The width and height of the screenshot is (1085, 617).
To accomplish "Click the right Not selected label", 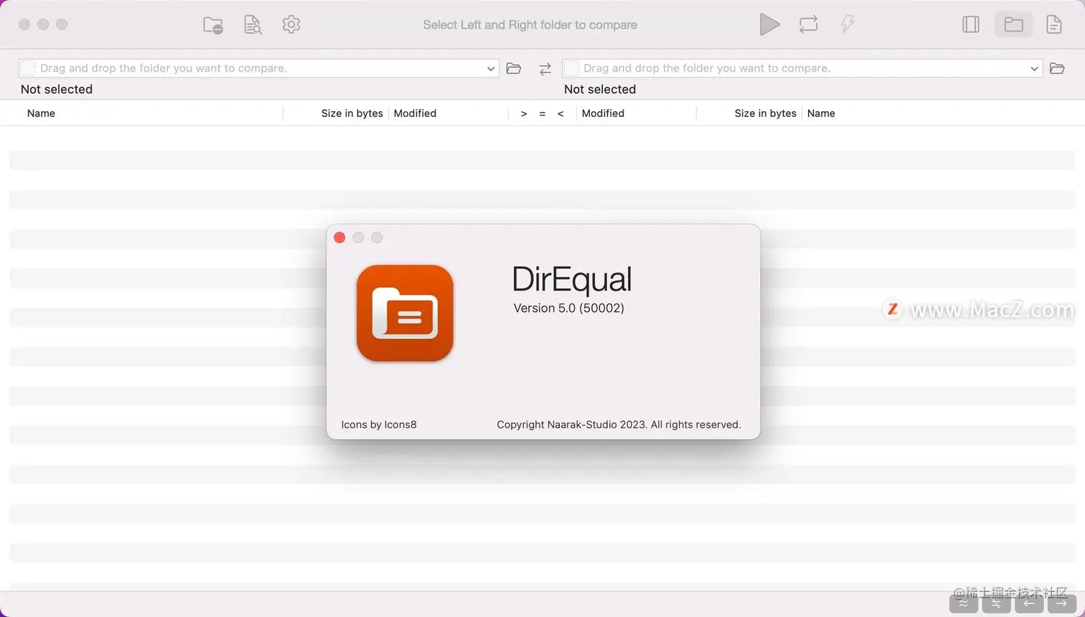I will (600, 90).
